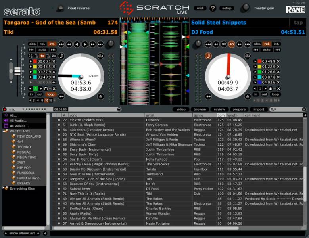Delete right deck cue point 03:07.8

(x=278, y=77)
